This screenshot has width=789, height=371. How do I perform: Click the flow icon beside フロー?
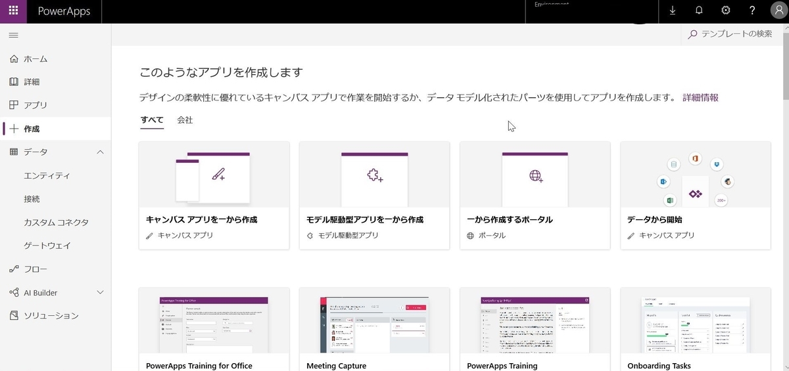14,269
